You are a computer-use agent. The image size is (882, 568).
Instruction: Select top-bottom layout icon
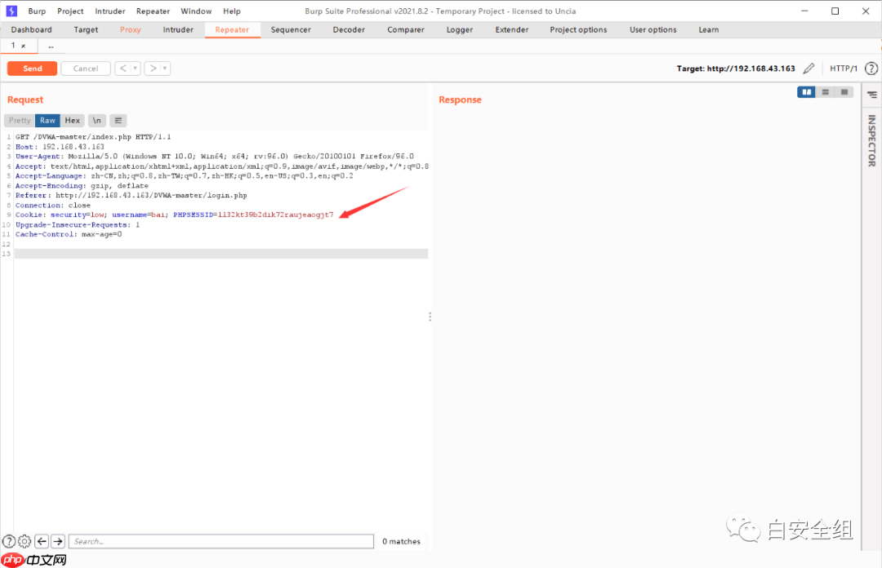[x=825, y=91]
